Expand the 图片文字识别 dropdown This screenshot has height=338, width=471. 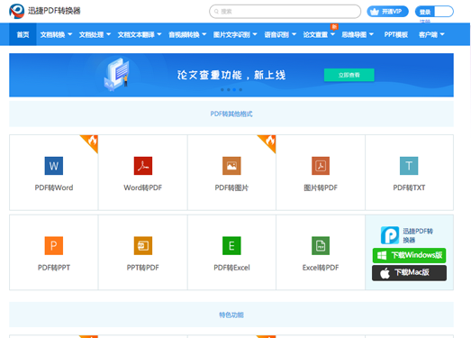(235, 34)
